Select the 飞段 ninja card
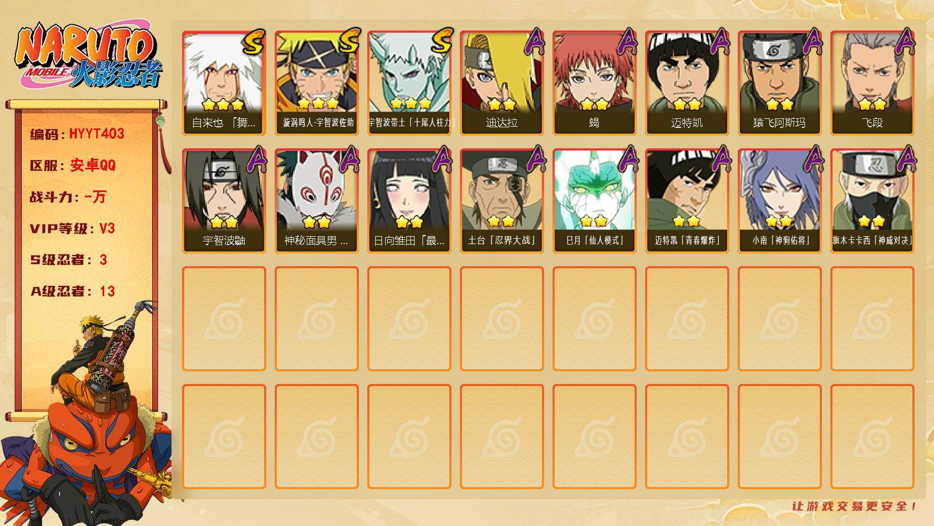The width and height of the screenshot is (934, 526). 872,83
